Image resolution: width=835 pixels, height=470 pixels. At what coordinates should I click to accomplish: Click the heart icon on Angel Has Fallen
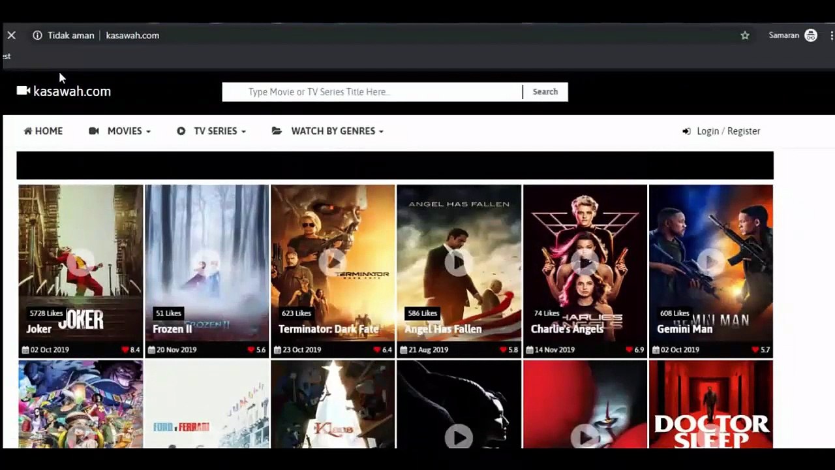point(503,350)
